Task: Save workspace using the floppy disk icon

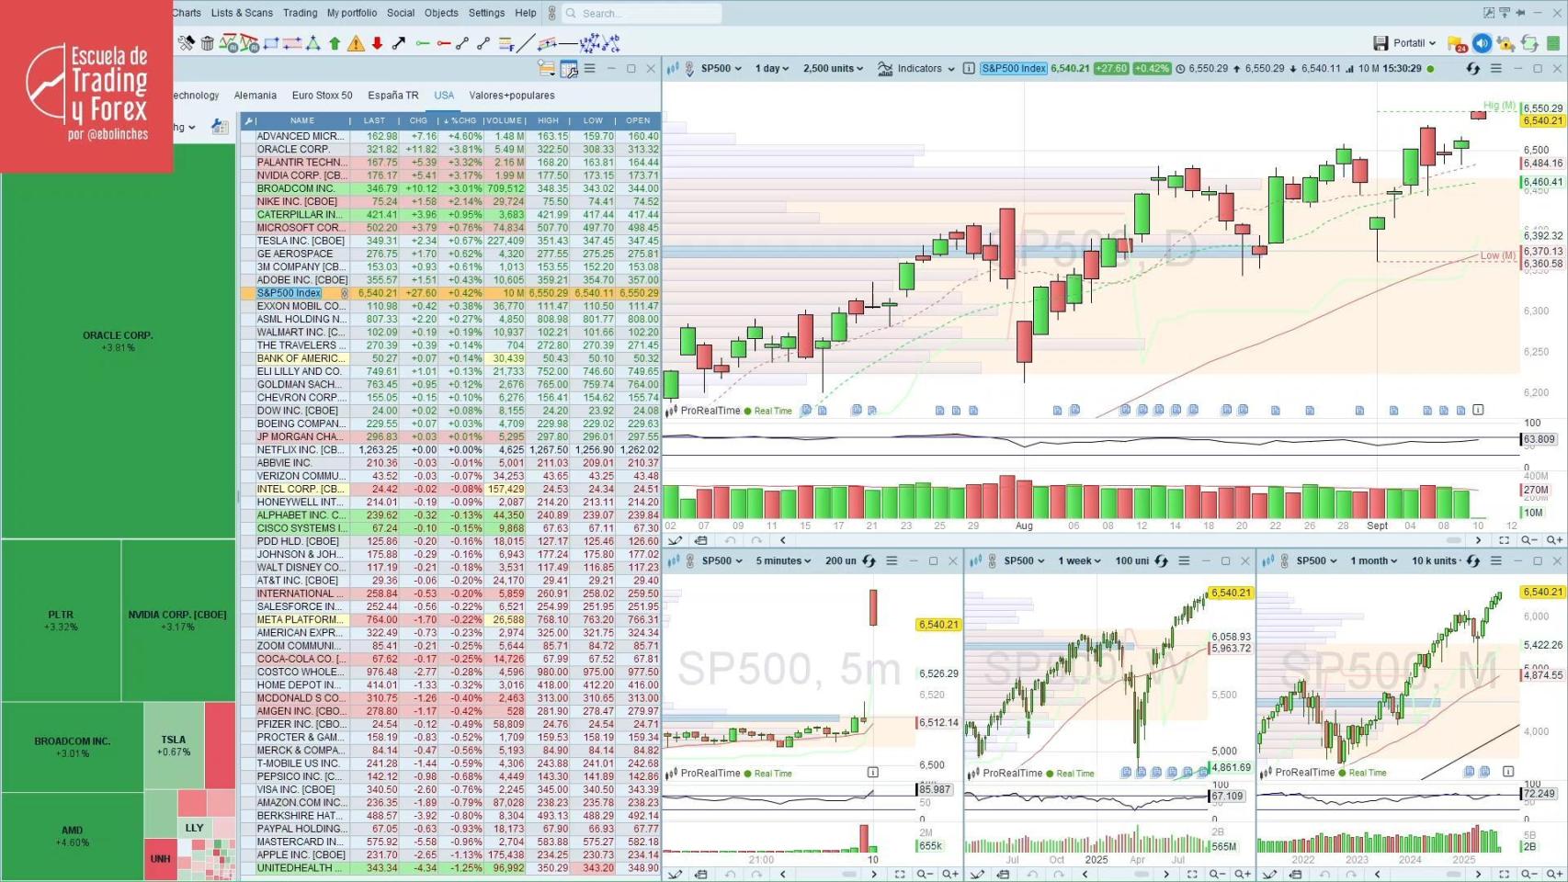Action: tap(1380, 42)
